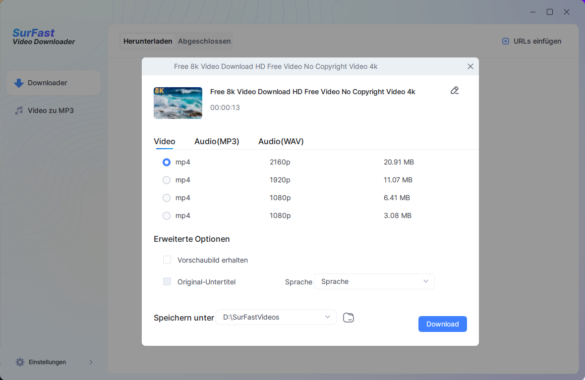Click the SurFast Video Downloader logo
Viewport: 585px width, 380px height.
coord(44,37)
